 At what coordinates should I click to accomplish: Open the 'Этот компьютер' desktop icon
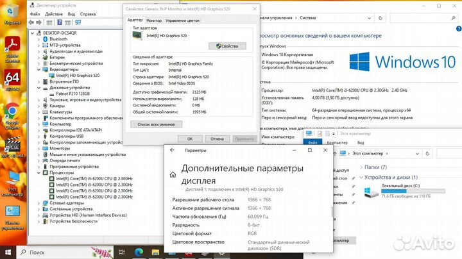[x=12, y=184]
